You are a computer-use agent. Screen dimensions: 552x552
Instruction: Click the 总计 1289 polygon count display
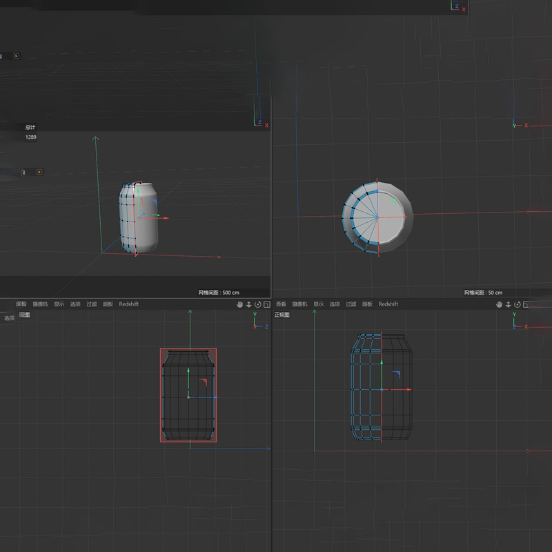click(x=29, y=131)
